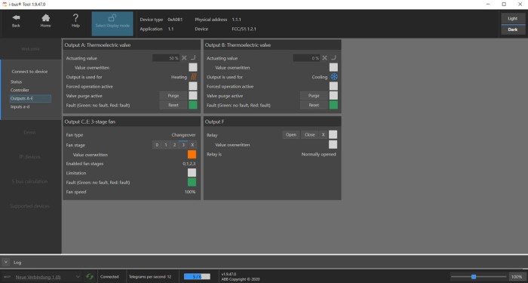Screen dimensions: 528x283
Task: Adjust the zoom slider handle
Action: [x=474, y=277]
